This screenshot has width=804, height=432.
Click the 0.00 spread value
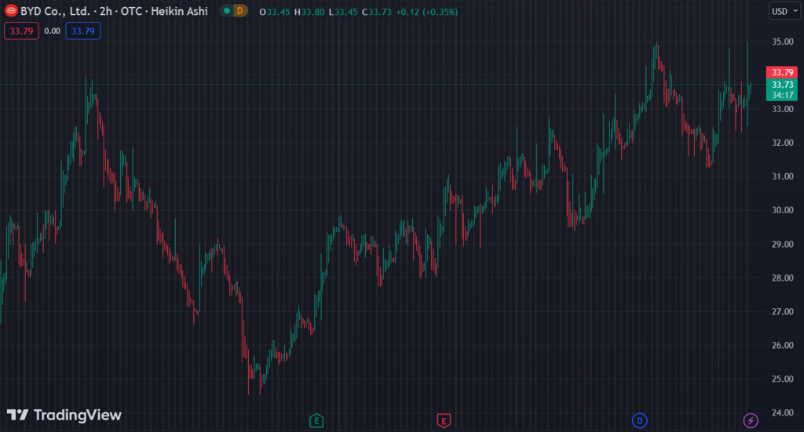coord(53,31)
